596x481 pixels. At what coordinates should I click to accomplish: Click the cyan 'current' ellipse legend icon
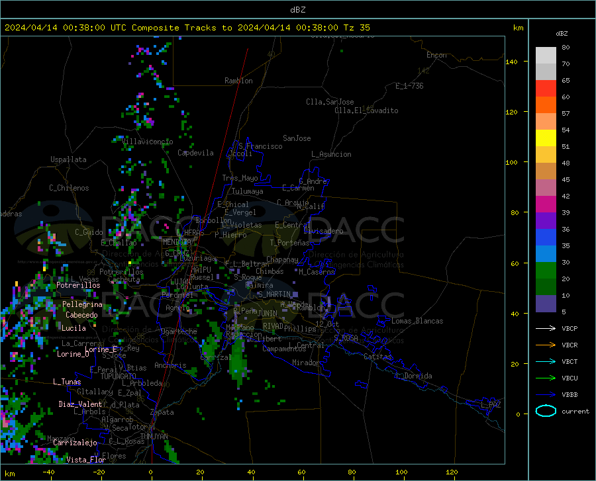pyautogui.click(x=546, y=411)
